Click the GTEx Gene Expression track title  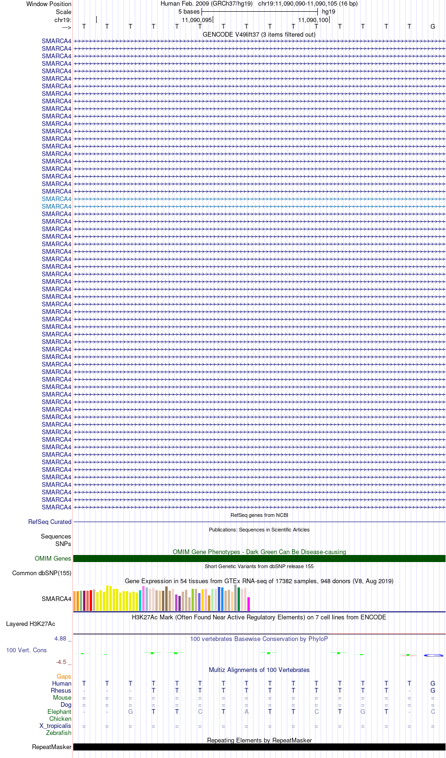click(x=259, y=581)
